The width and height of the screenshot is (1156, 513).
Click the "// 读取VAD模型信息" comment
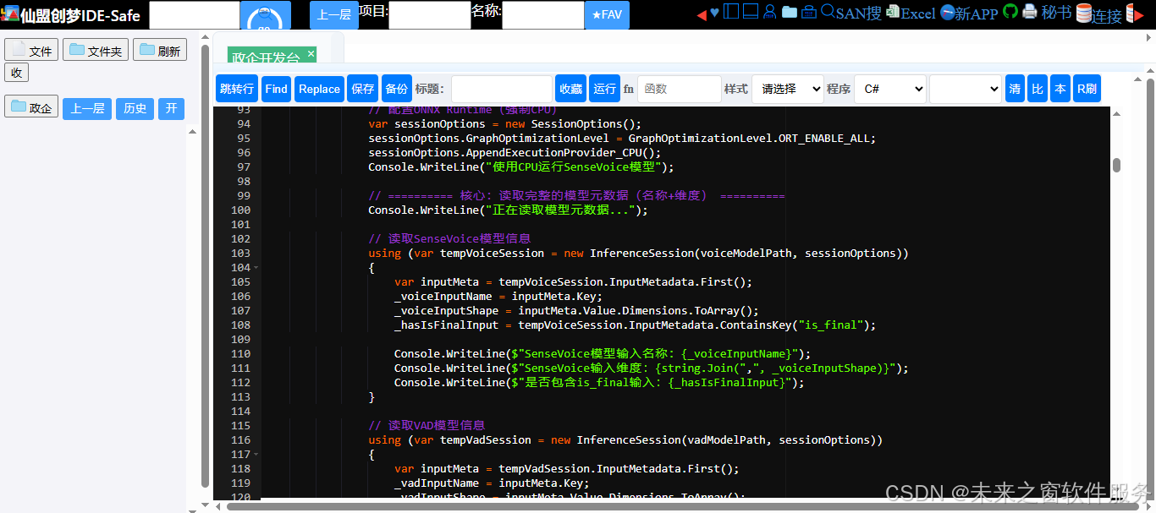[427, 425]
